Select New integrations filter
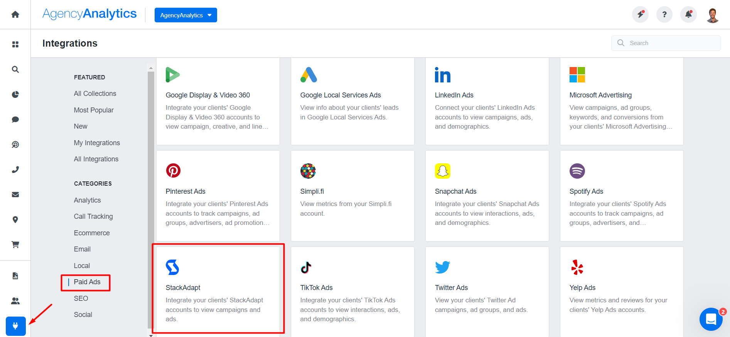This screenshot has height=337, width=730. [x=81, y=126]
